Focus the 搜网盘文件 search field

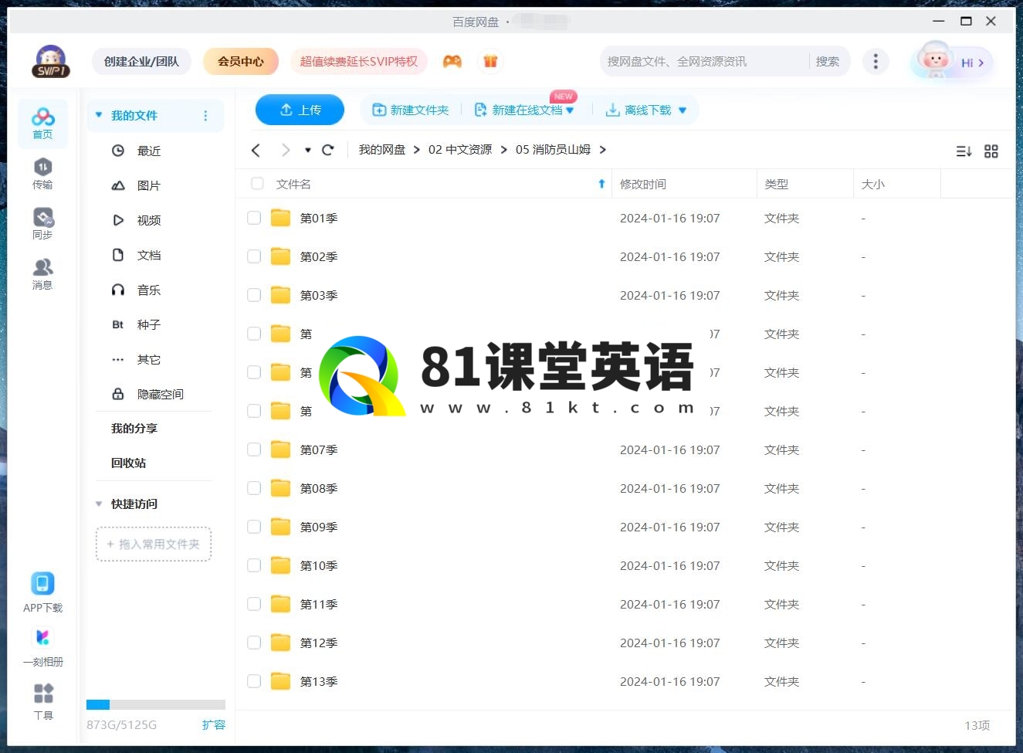coord(704,62)
